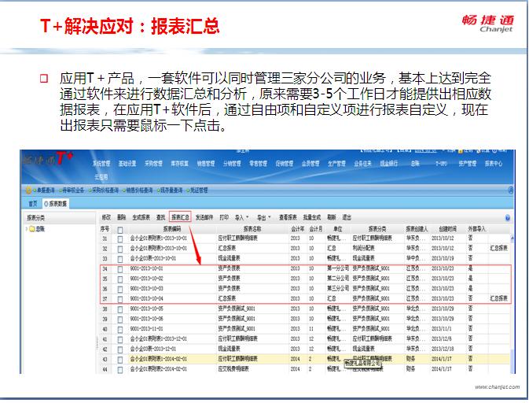This screenshot has width=529, height=403.
Task: Click the table's vertical scrollbar
Action: tap(512, 303)
